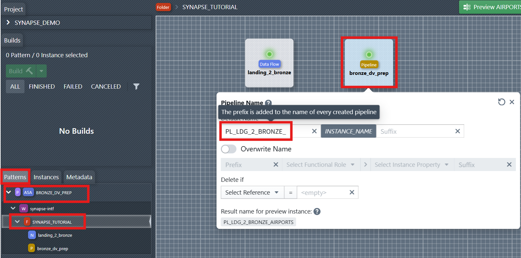
Task: Enable the Overwrite Name toggle
Action: [x=229, y=149]
